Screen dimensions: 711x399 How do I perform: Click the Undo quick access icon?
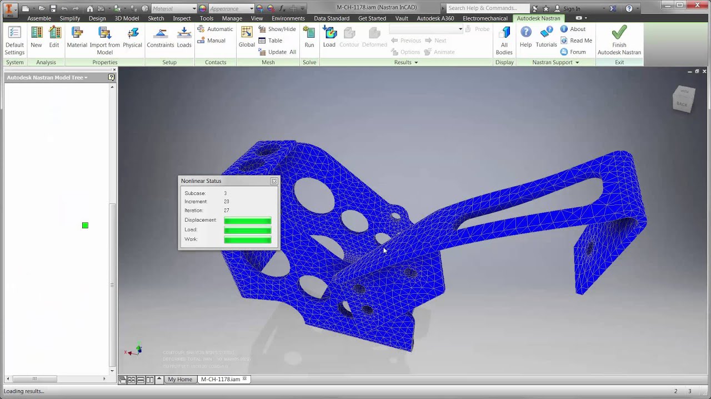coord(64,8)
